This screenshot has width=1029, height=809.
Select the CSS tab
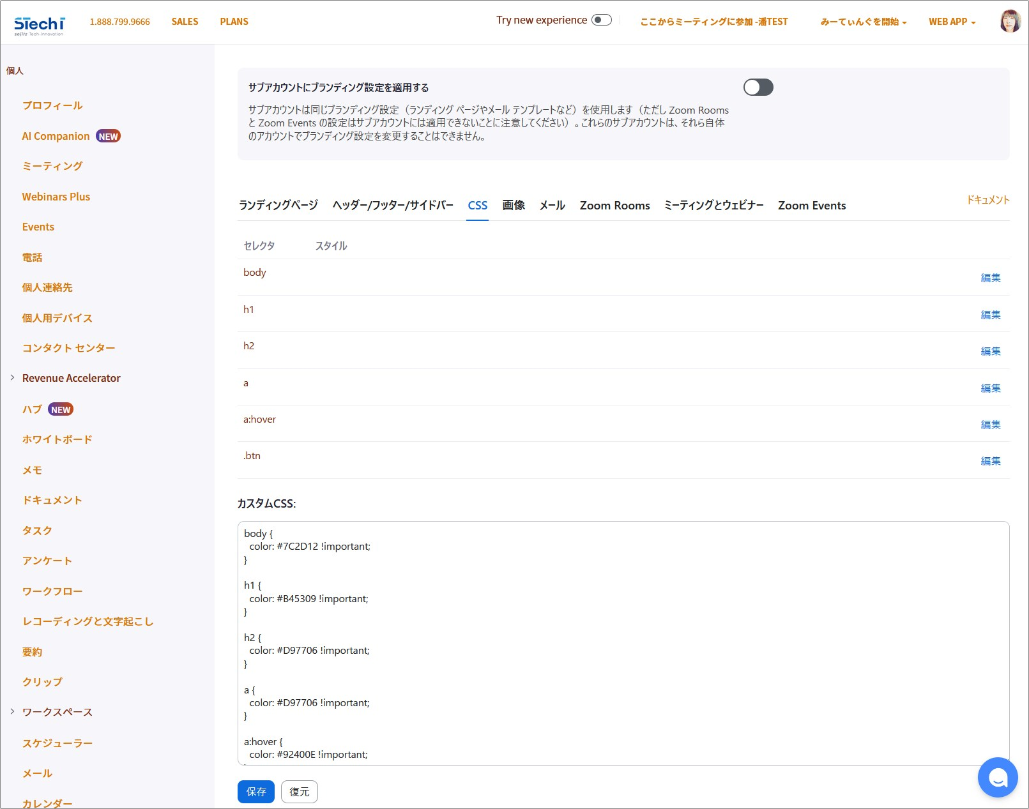coord(477,205)
